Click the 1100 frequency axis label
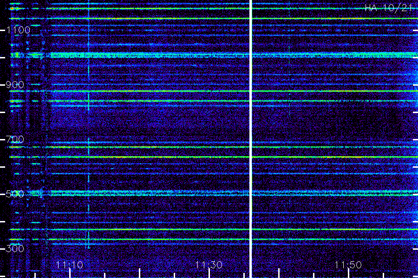 18,30
